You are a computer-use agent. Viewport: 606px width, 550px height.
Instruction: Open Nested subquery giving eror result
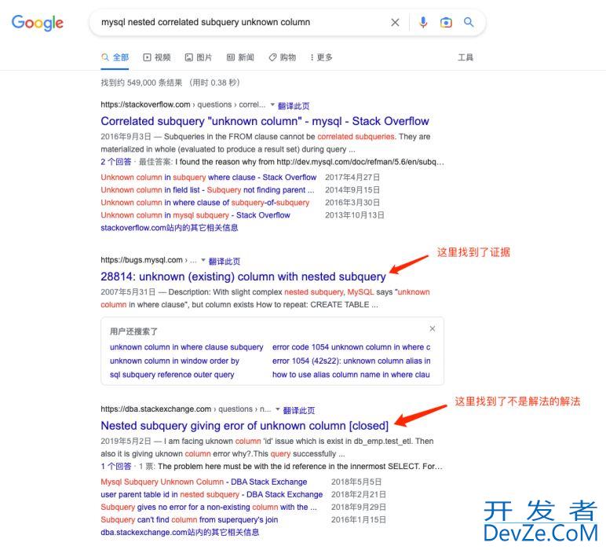245,425
